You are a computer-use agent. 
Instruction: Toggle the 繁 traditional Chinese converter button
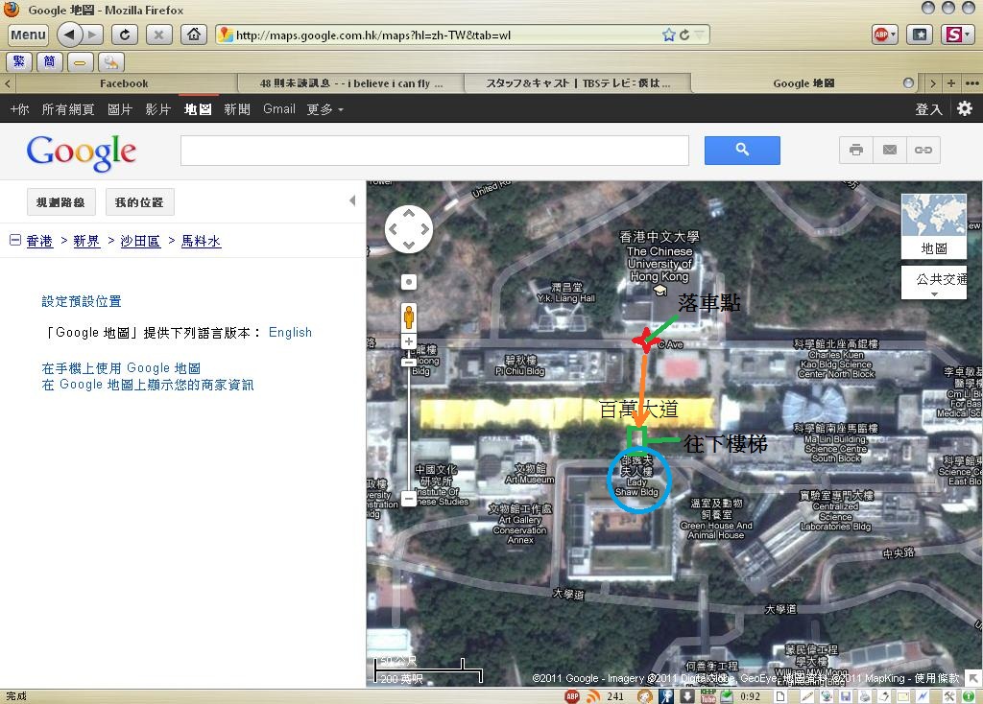tap(19, 61)
